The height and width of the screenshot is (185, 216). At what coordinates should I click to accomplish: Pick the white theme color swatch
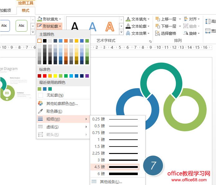point(39,41)
